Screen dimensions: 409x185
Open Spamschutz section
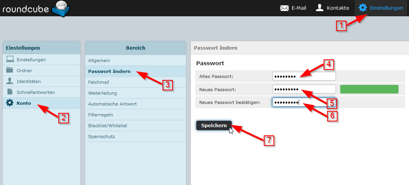[101, 137]
